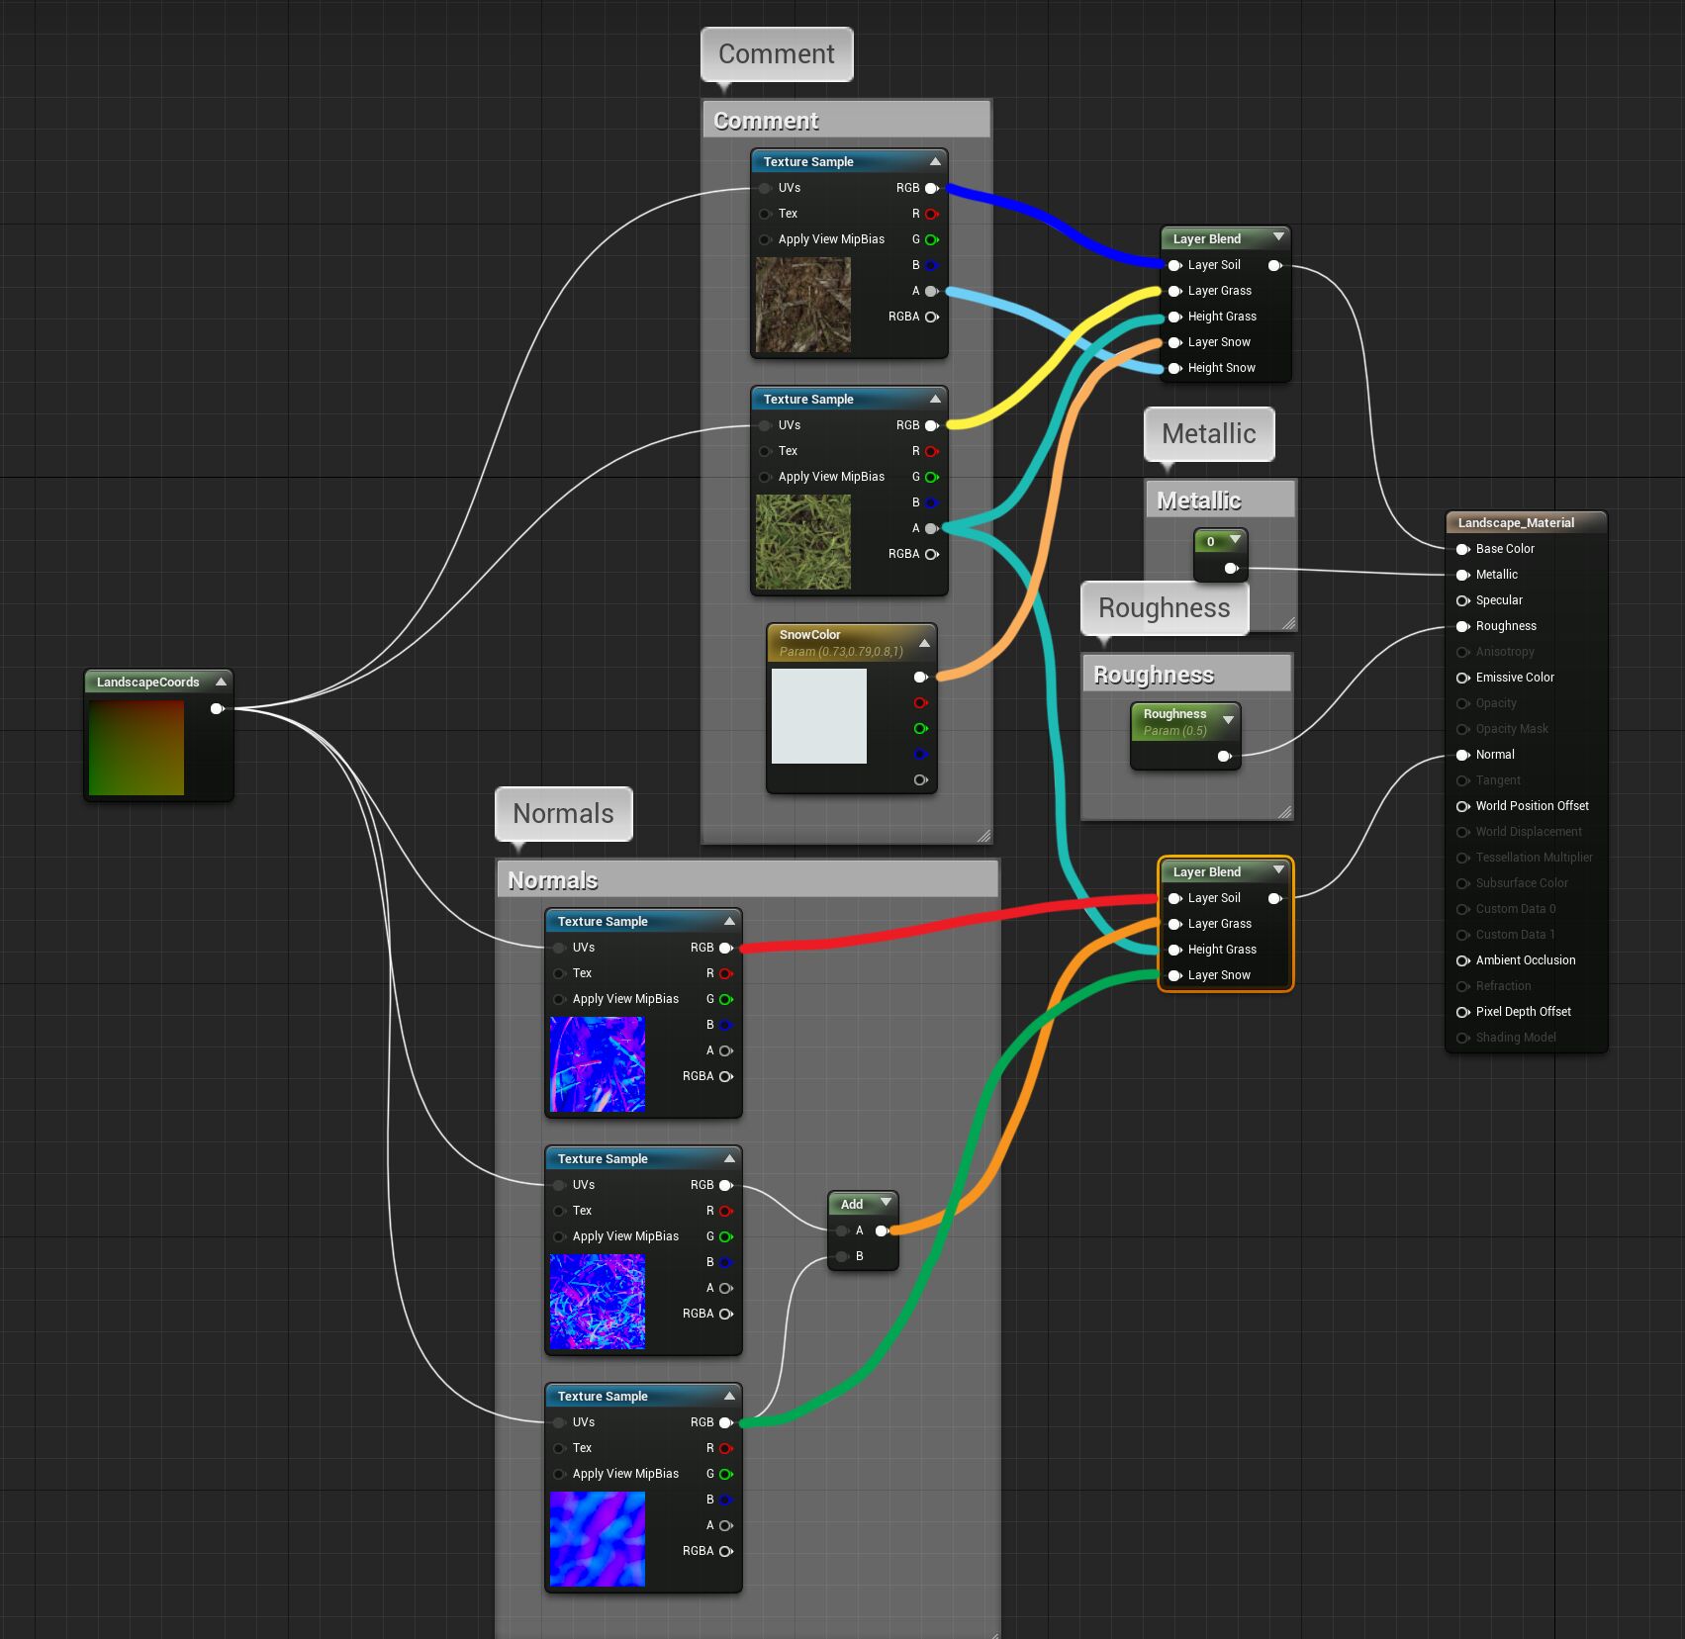The width and height of the screenshot is (1685, 1639).
Task: Click the LandscapeCoords output pin
Action: (x=217, y=708)
